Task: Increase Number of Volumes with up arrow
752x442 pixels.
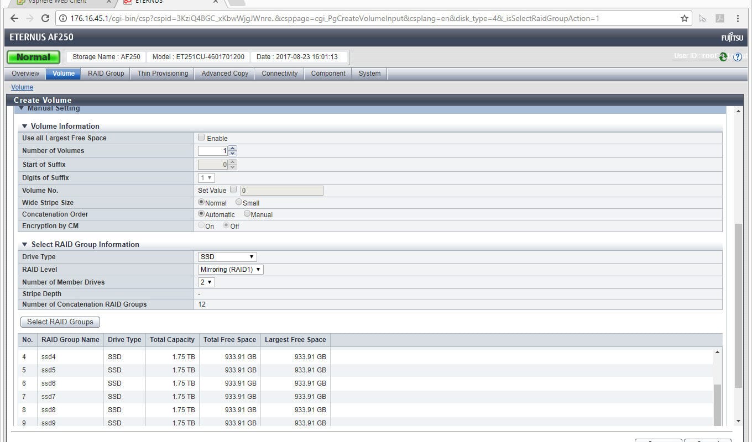Action: (x=232, y=148)
